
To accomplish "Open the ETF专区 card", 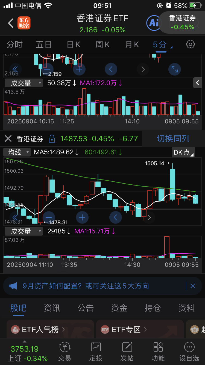I will (140, 329).
